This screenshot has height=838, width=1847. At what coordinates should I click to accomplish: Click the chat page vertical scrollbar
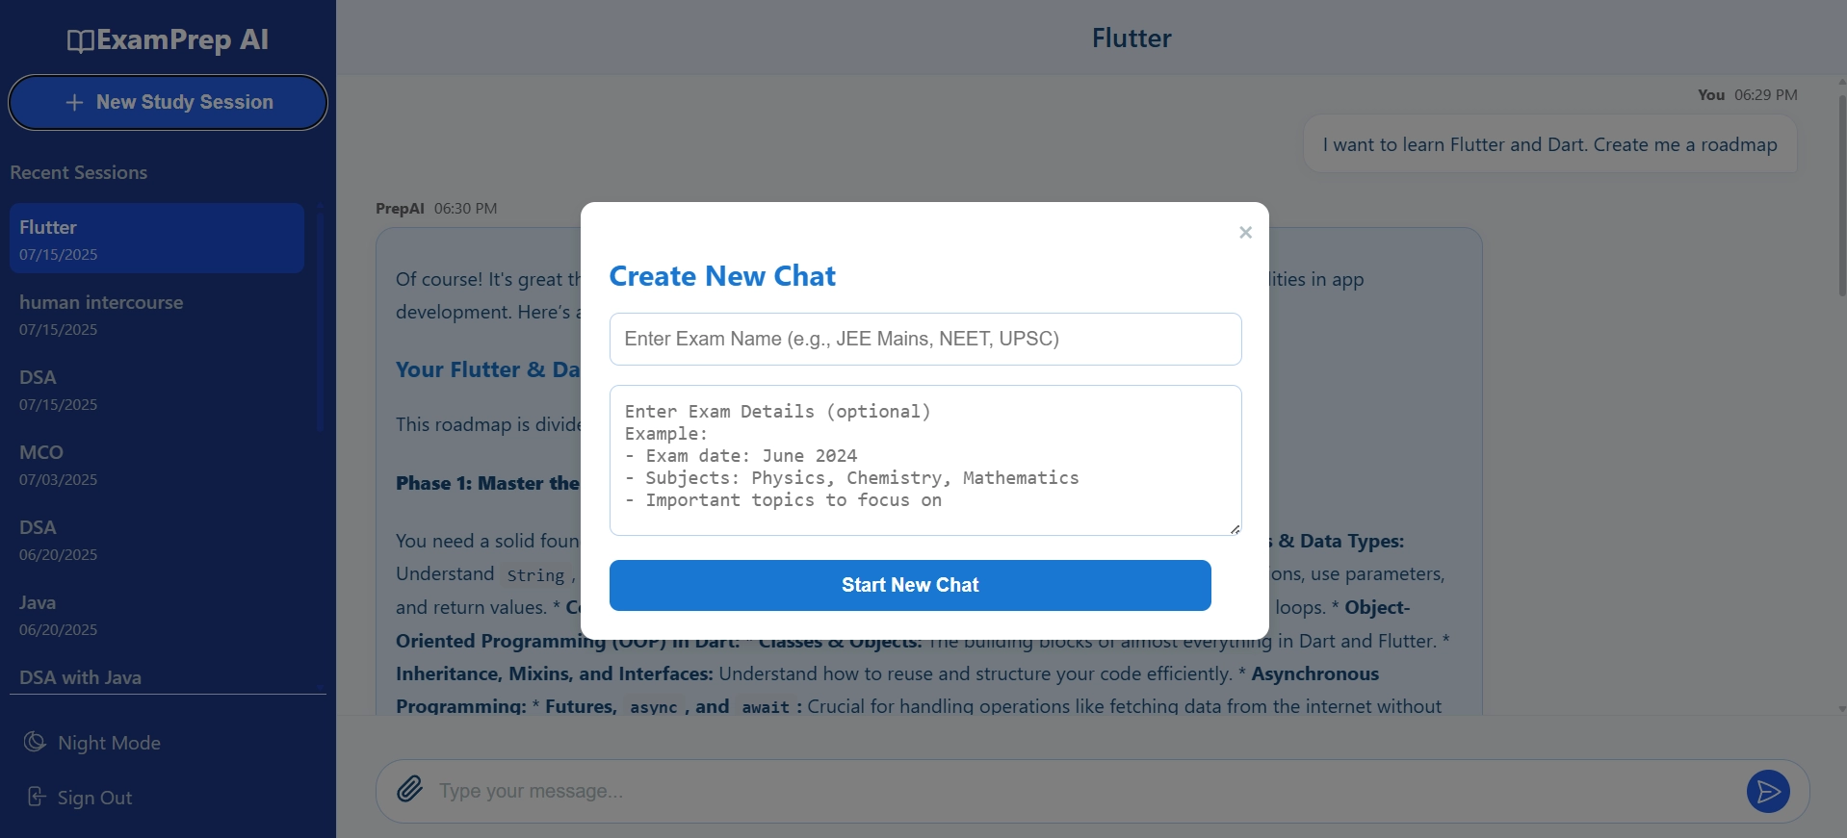(x=1841, y=192)
